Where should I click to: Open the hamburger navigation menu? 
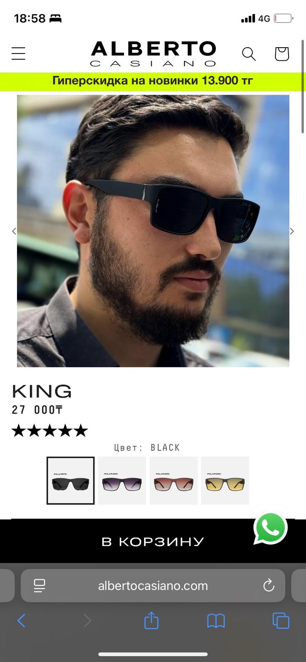click(x=18, y=54)
